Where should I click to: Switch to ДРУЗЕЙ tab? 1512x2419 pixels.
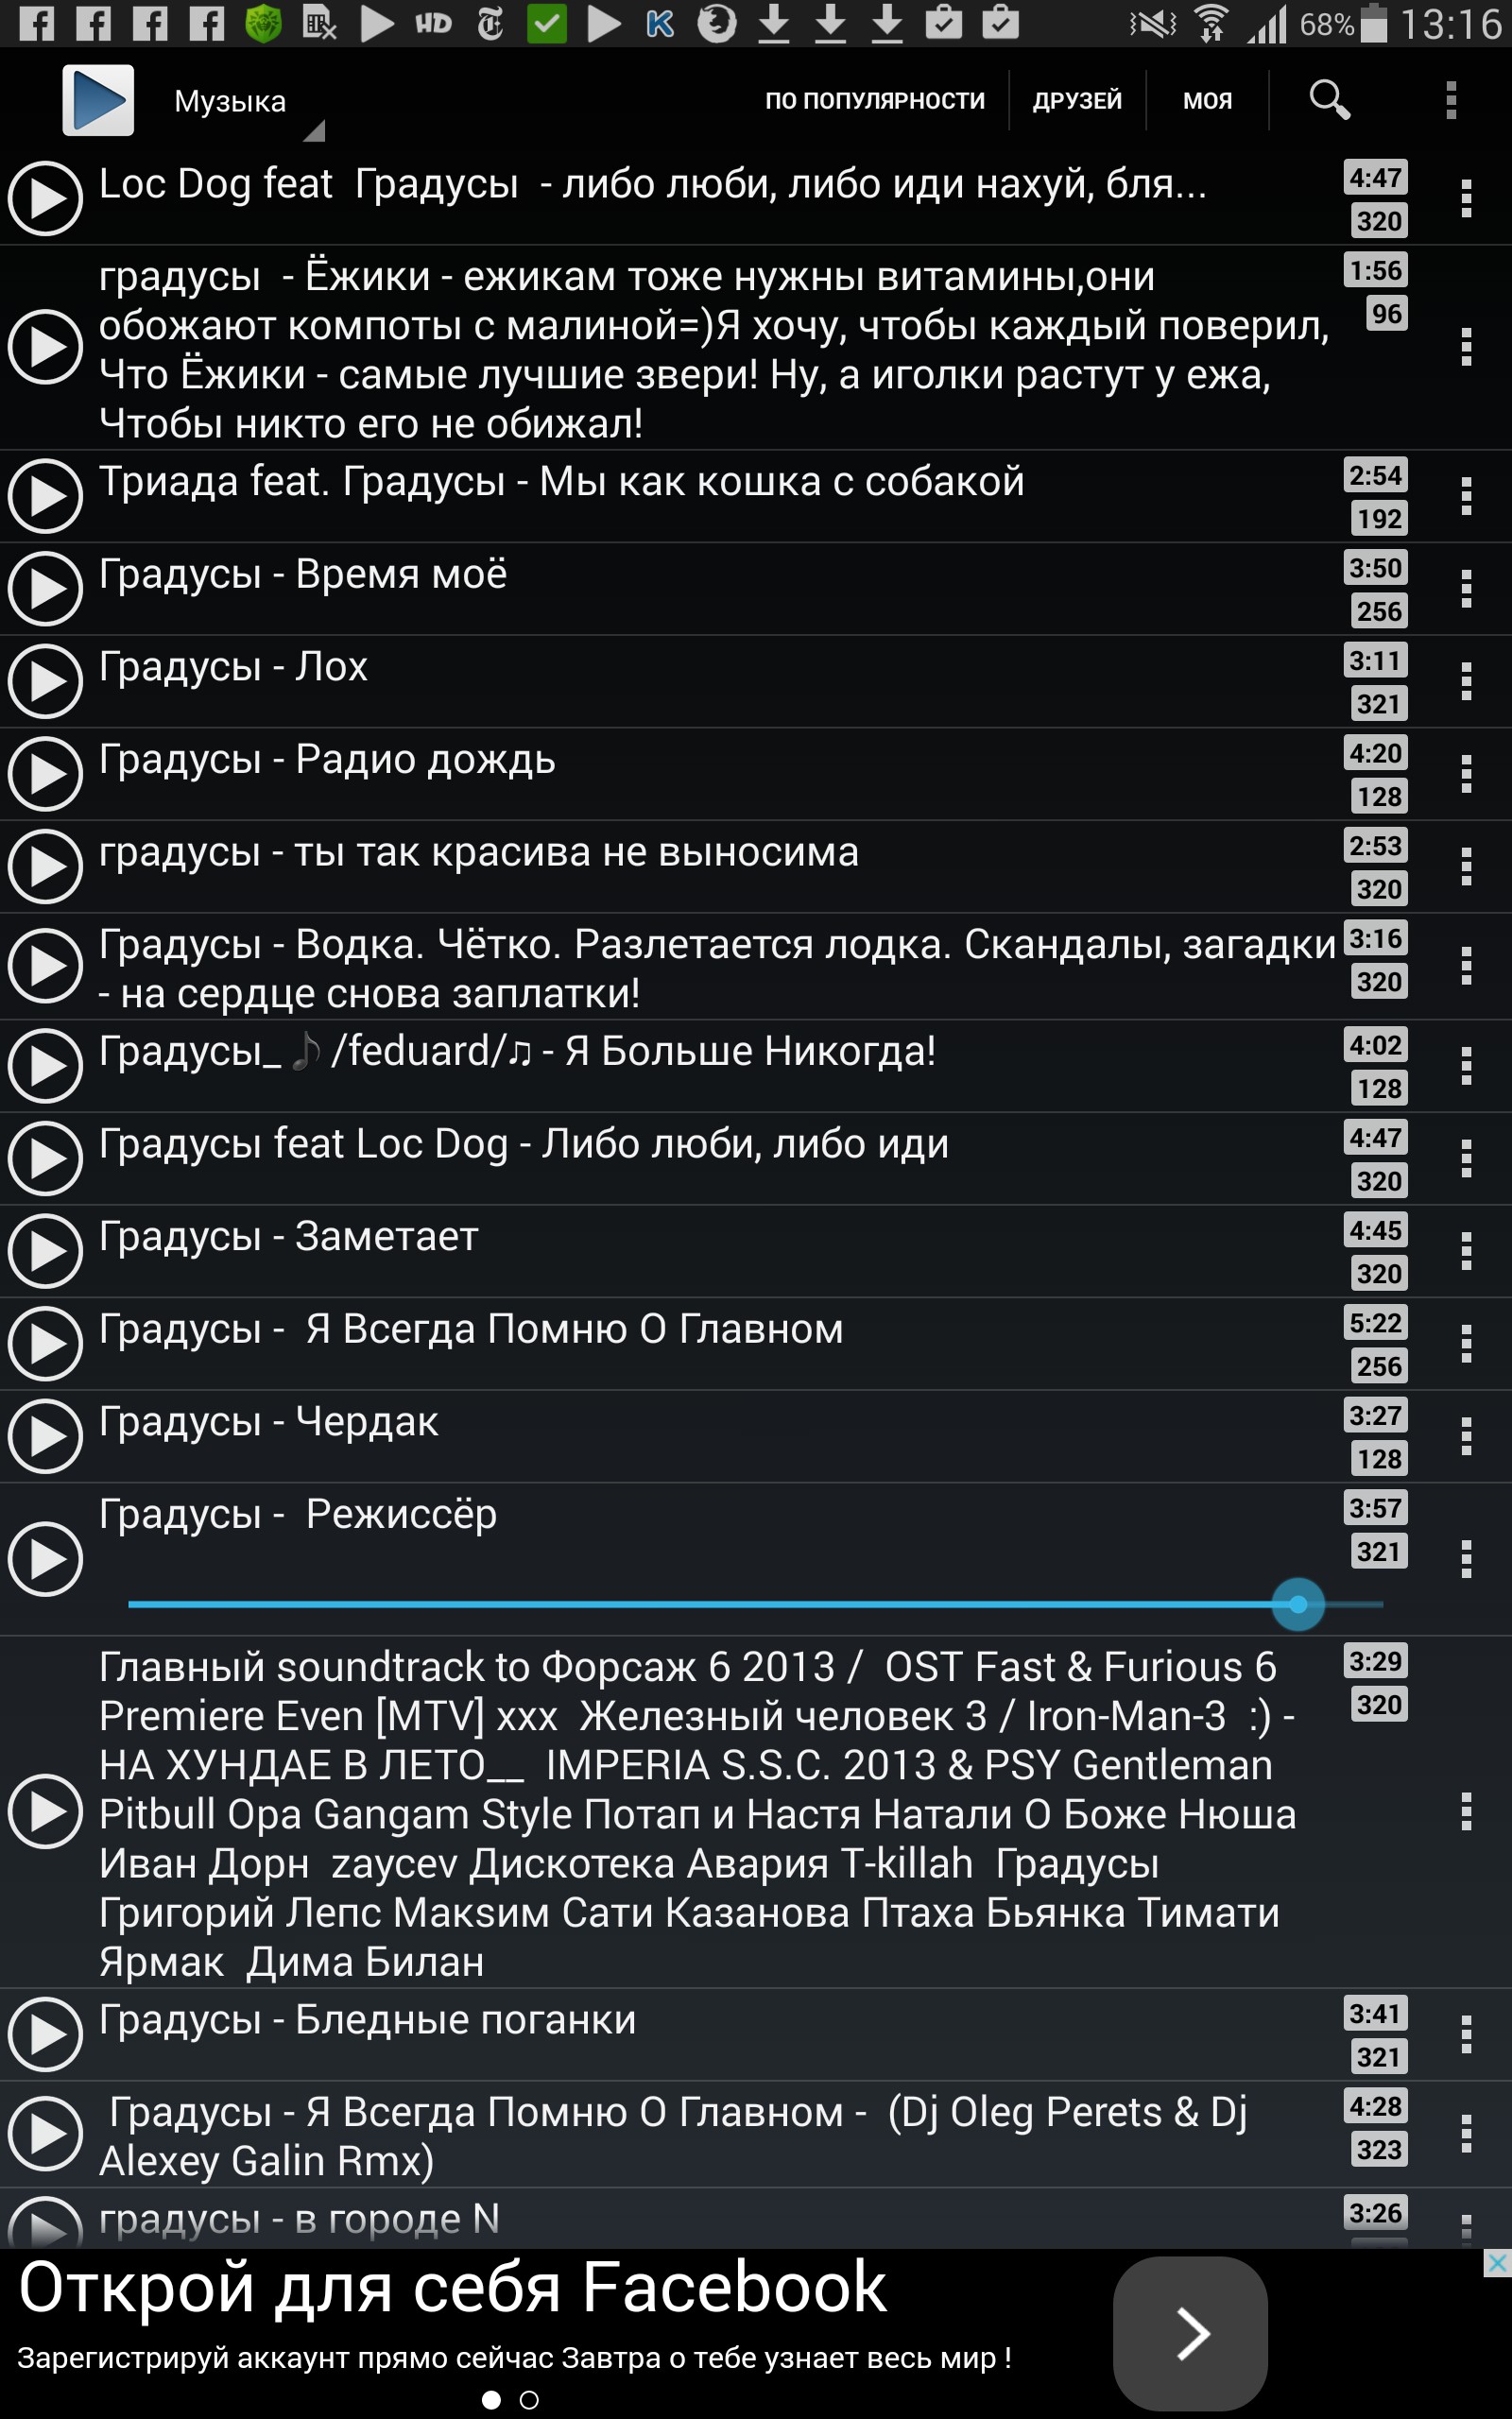coord(1077,100)
